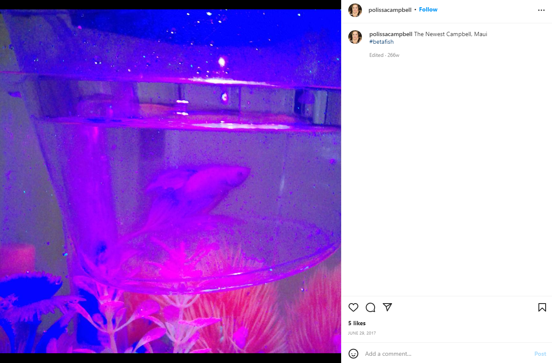
Task: Click the fish photo
Action: pyautogui.click(x=171, y=181)
